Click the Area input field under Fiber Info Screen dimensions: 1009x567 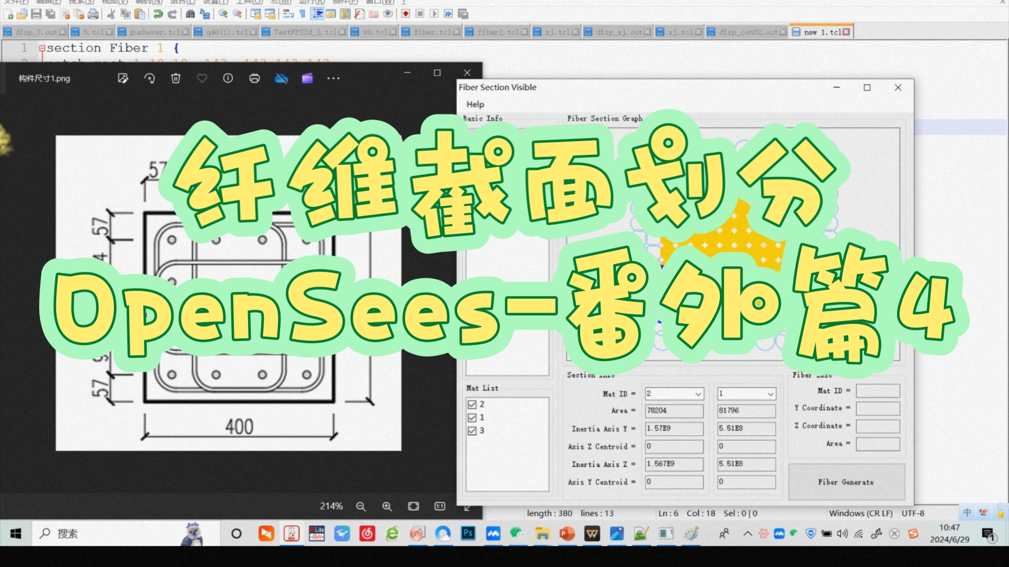click(878, 444)
